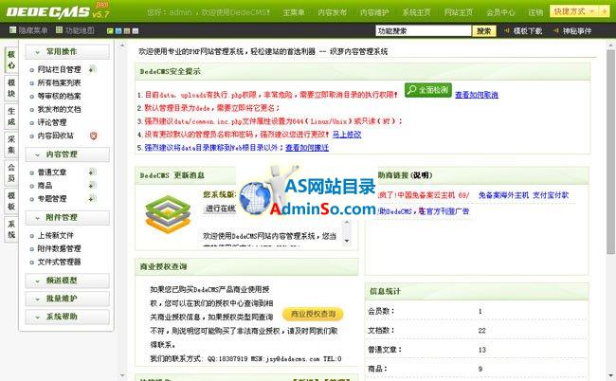616x381 pixels.
Task: Open 上传新文件 in sidebar
Action: click(55, 235)
